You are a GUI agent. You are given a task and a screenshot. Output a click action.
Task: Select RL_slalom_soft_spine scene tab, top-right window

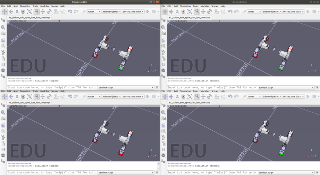[189, 17]
